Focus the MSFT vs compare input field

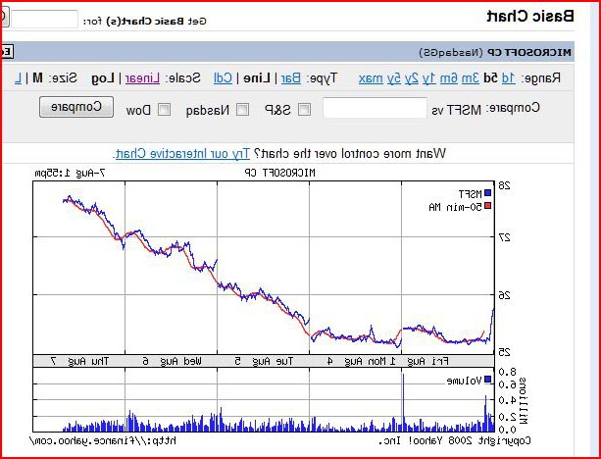tap(375, 108)
